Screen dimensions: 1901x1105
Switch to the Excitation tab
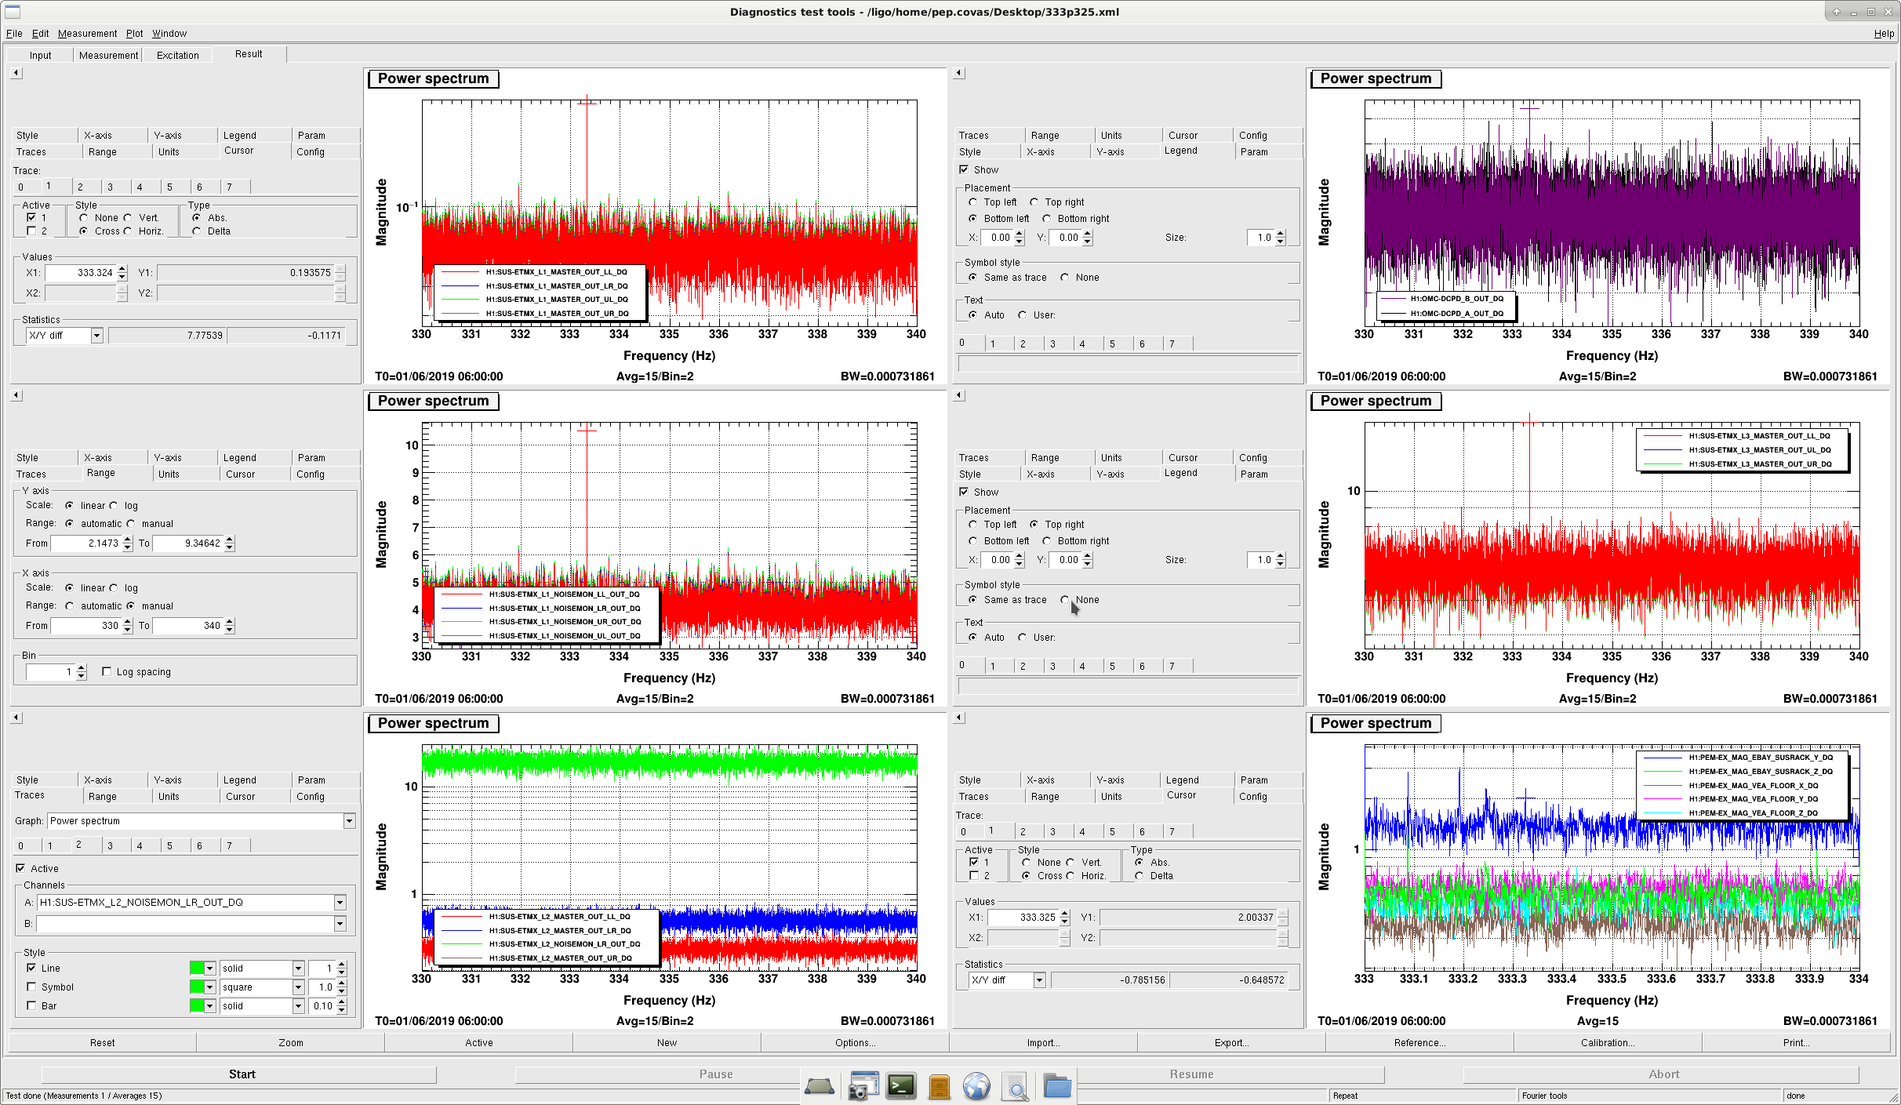tap(178, 55)
